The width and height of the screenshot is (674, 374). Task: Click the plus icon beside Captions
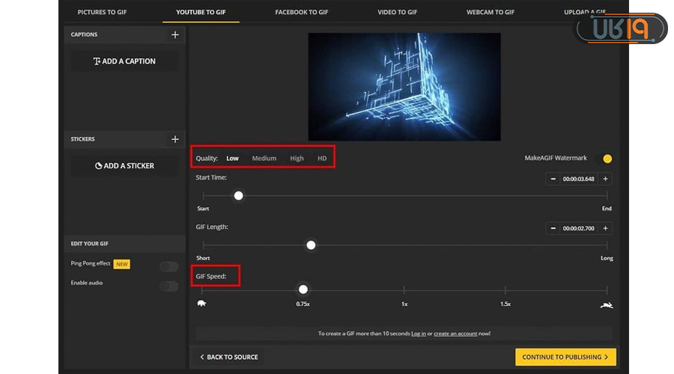(x=175, y=34)
